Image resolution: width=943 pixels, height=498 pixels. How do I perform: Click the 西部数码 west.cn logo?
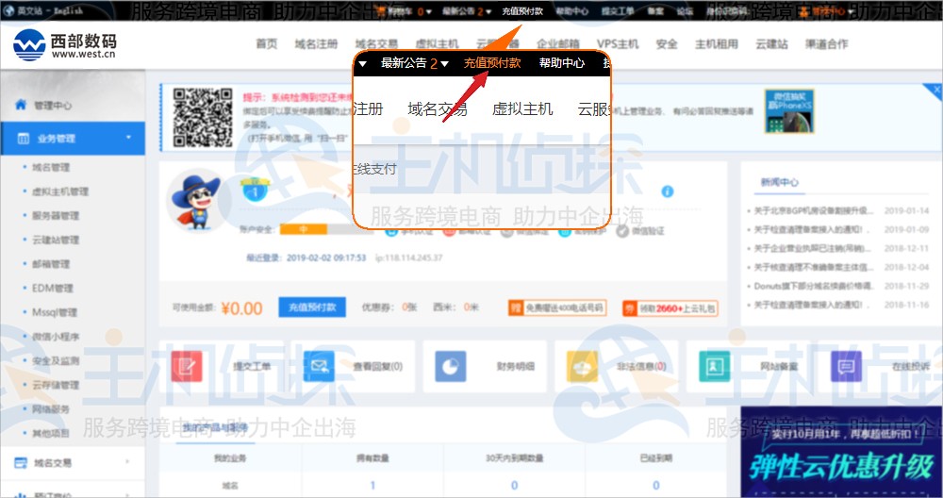tap(64, 44)
